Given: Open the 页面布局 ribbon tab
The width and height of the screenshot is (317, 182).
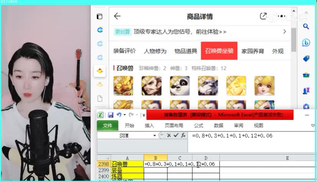Looking at the screenshot, I should [174, 125].
